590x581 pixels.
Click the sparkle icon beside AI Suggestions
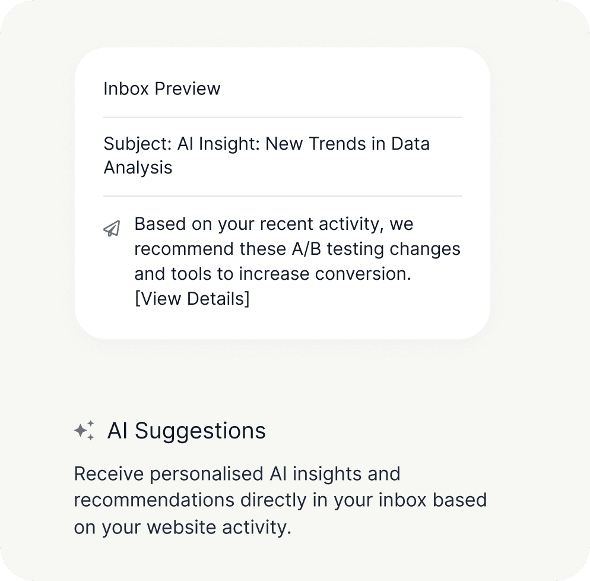click(x=84, y=430)
